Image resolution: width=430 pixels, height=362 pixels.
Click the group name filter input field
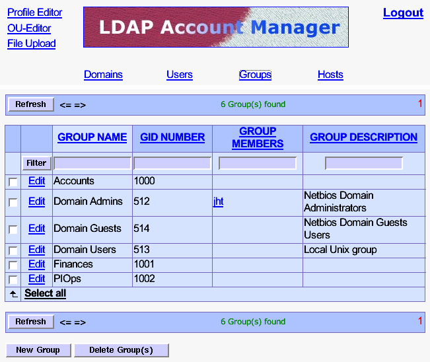[x=92, y=163]
